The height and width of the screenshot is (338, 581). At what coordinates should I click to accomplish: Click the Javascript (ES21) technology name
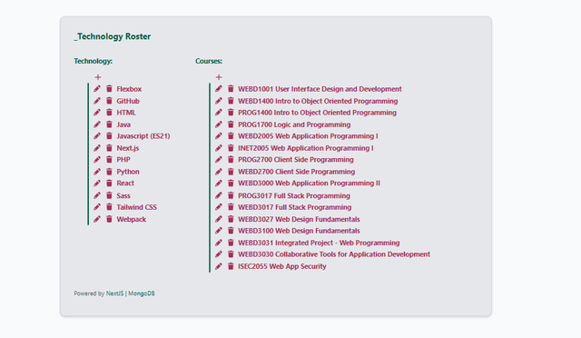point(143,135)
